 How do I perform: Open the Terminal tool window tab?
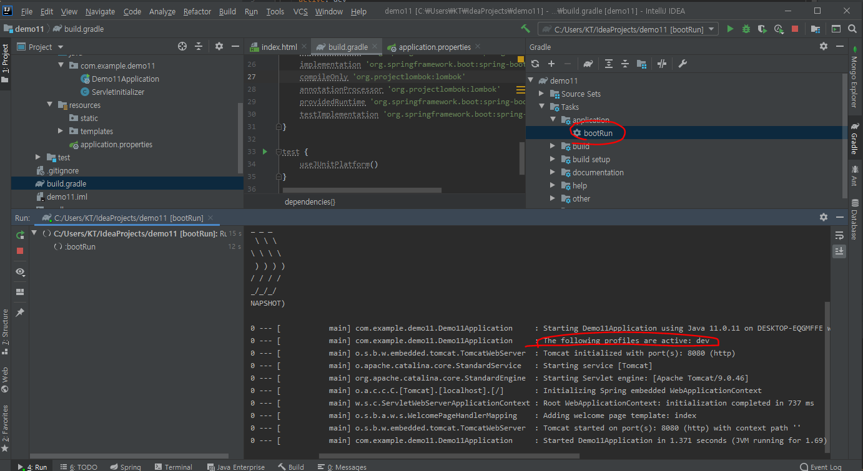tap(173, 467)
